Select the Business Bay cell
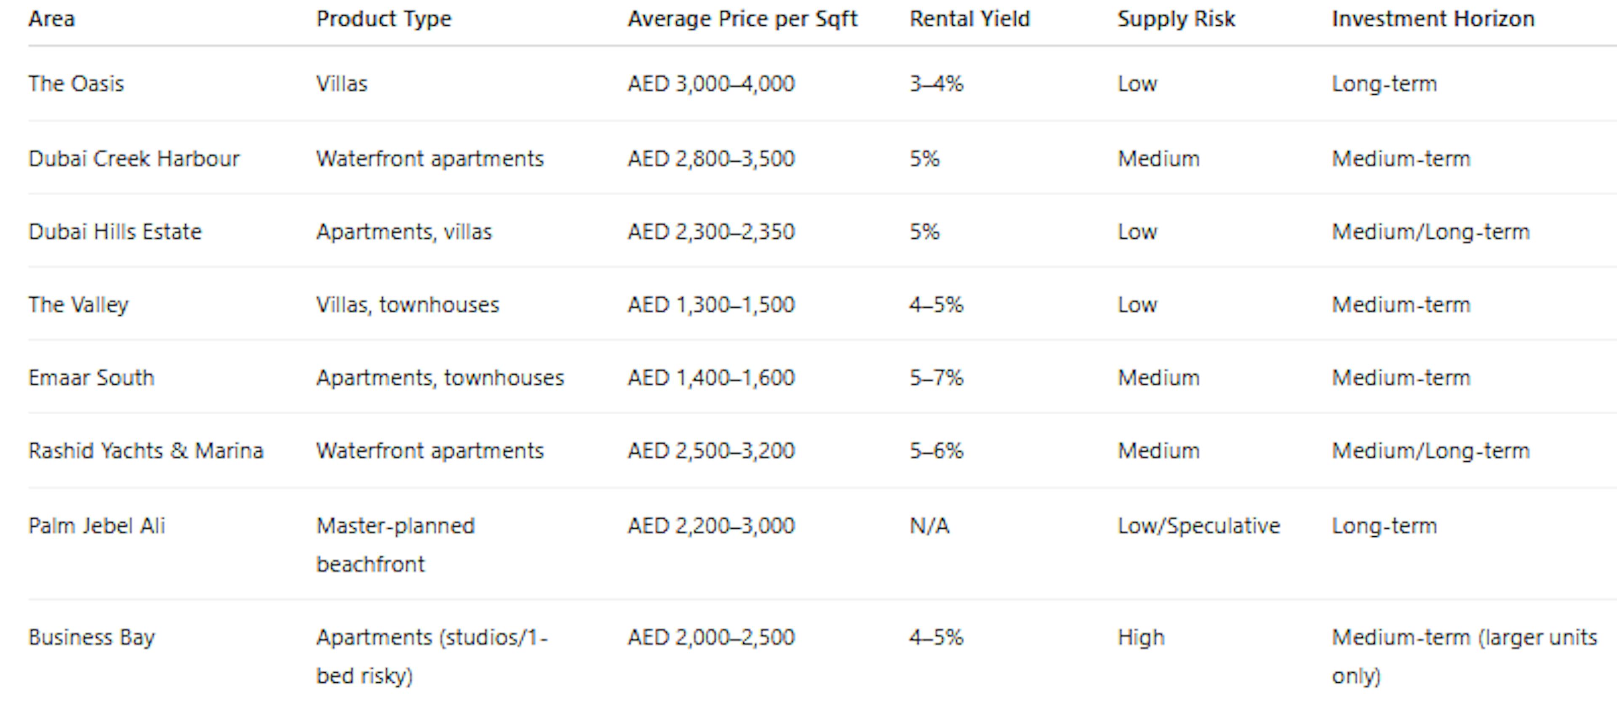1617x716 pixels. (91, 637)
